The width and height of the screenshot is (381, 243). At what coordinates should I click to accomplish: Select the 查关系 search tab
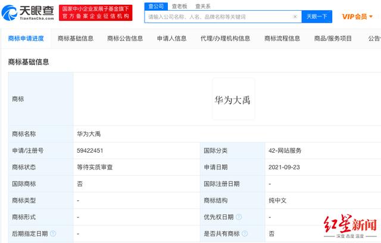(202, 7)
